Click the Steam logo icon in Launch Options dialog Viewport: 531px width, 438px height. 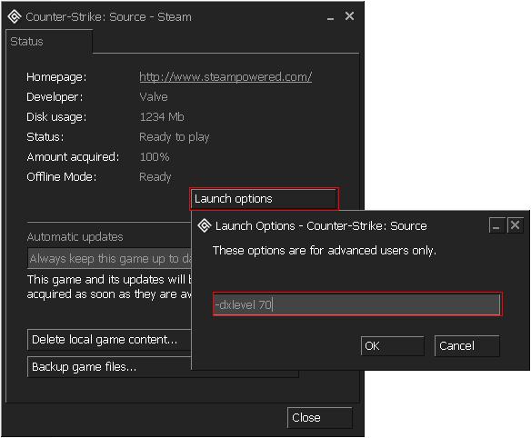click(205, 225)
